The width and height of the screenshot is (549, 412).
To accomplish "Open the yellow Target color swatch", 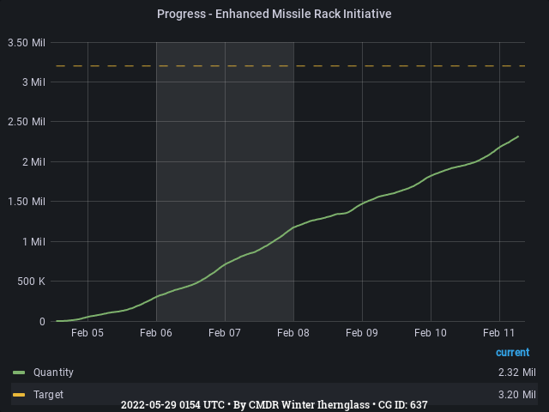I will point(19,395).
